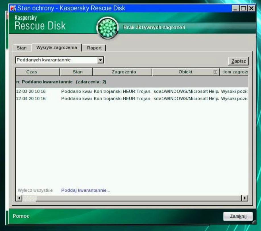Click the horizontal scrollbar right arrow

(x=245, y=198)
